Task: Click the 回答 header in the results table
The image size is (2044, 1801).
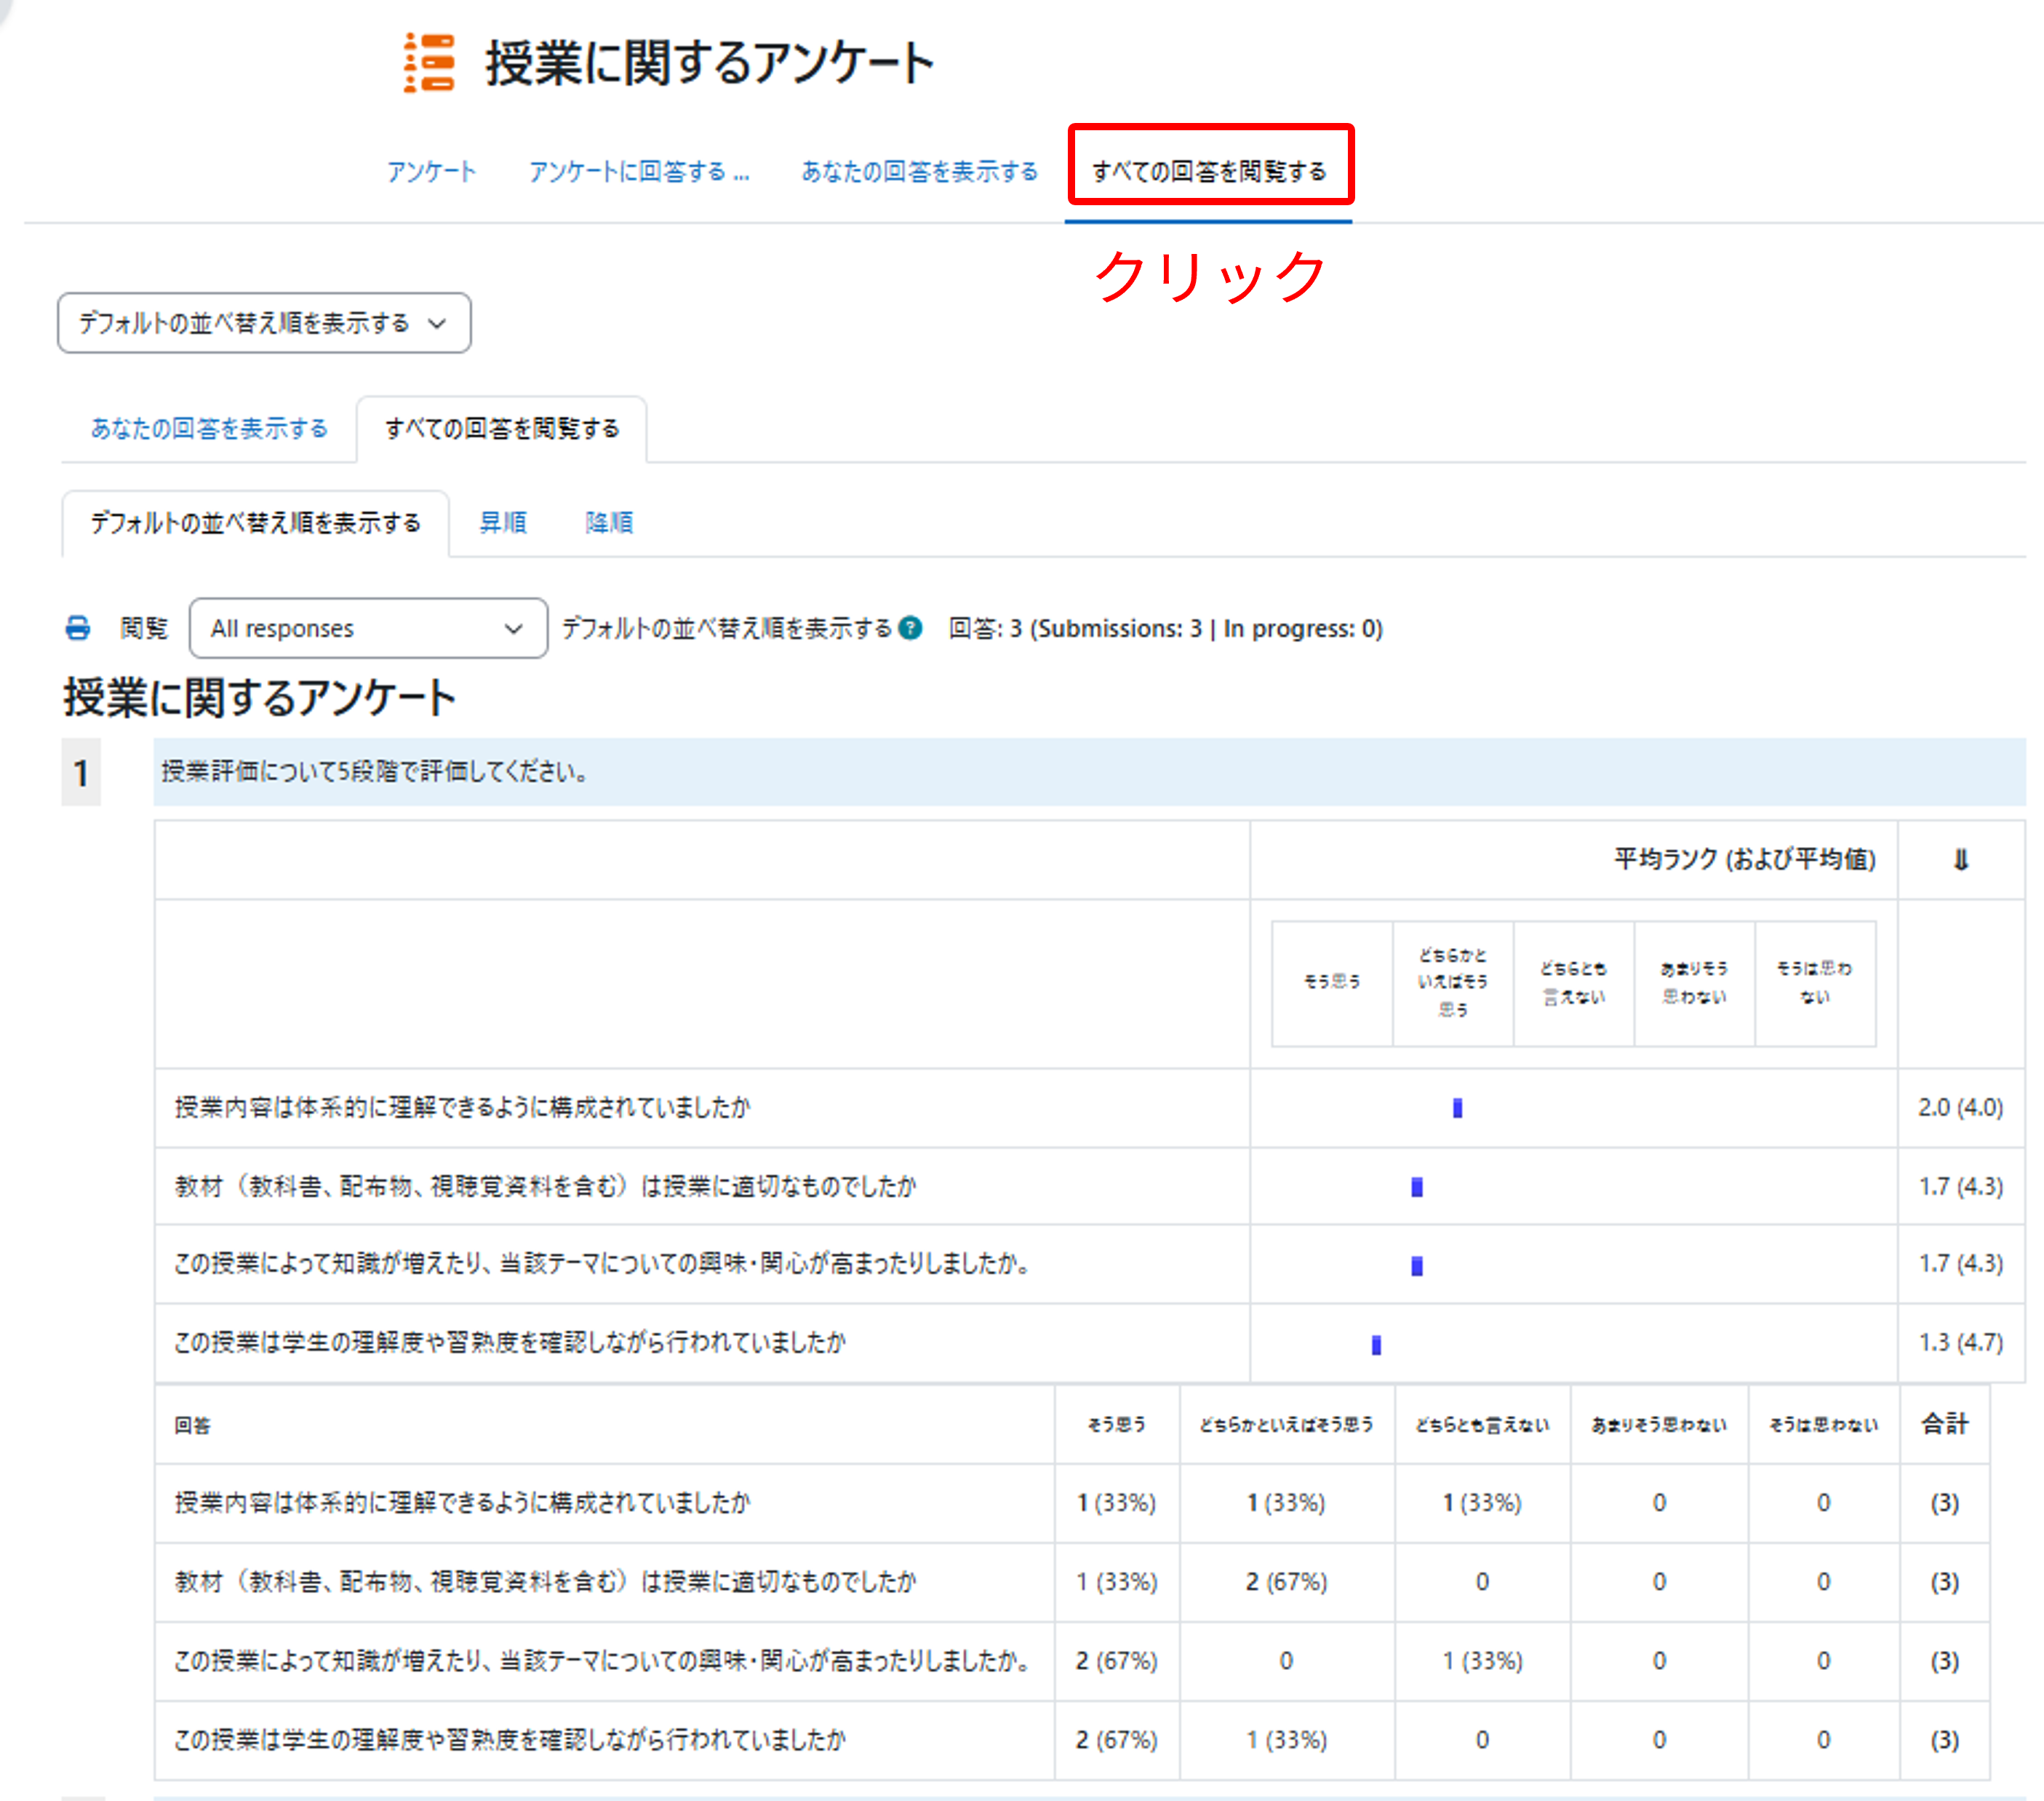Action: pyautogui.click(x=193, y=1425)
